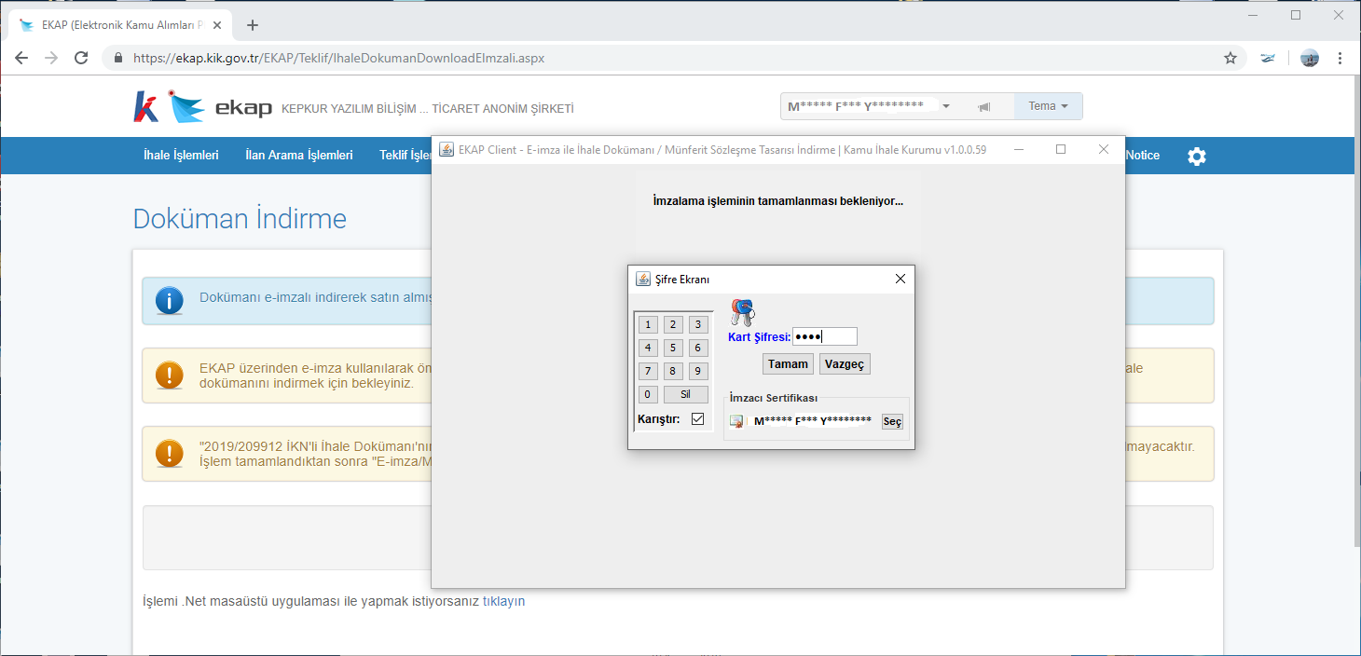The image size is (1361, 656).
Task: Open İhale İşlemleri menu
Action: tap(181, 156)
